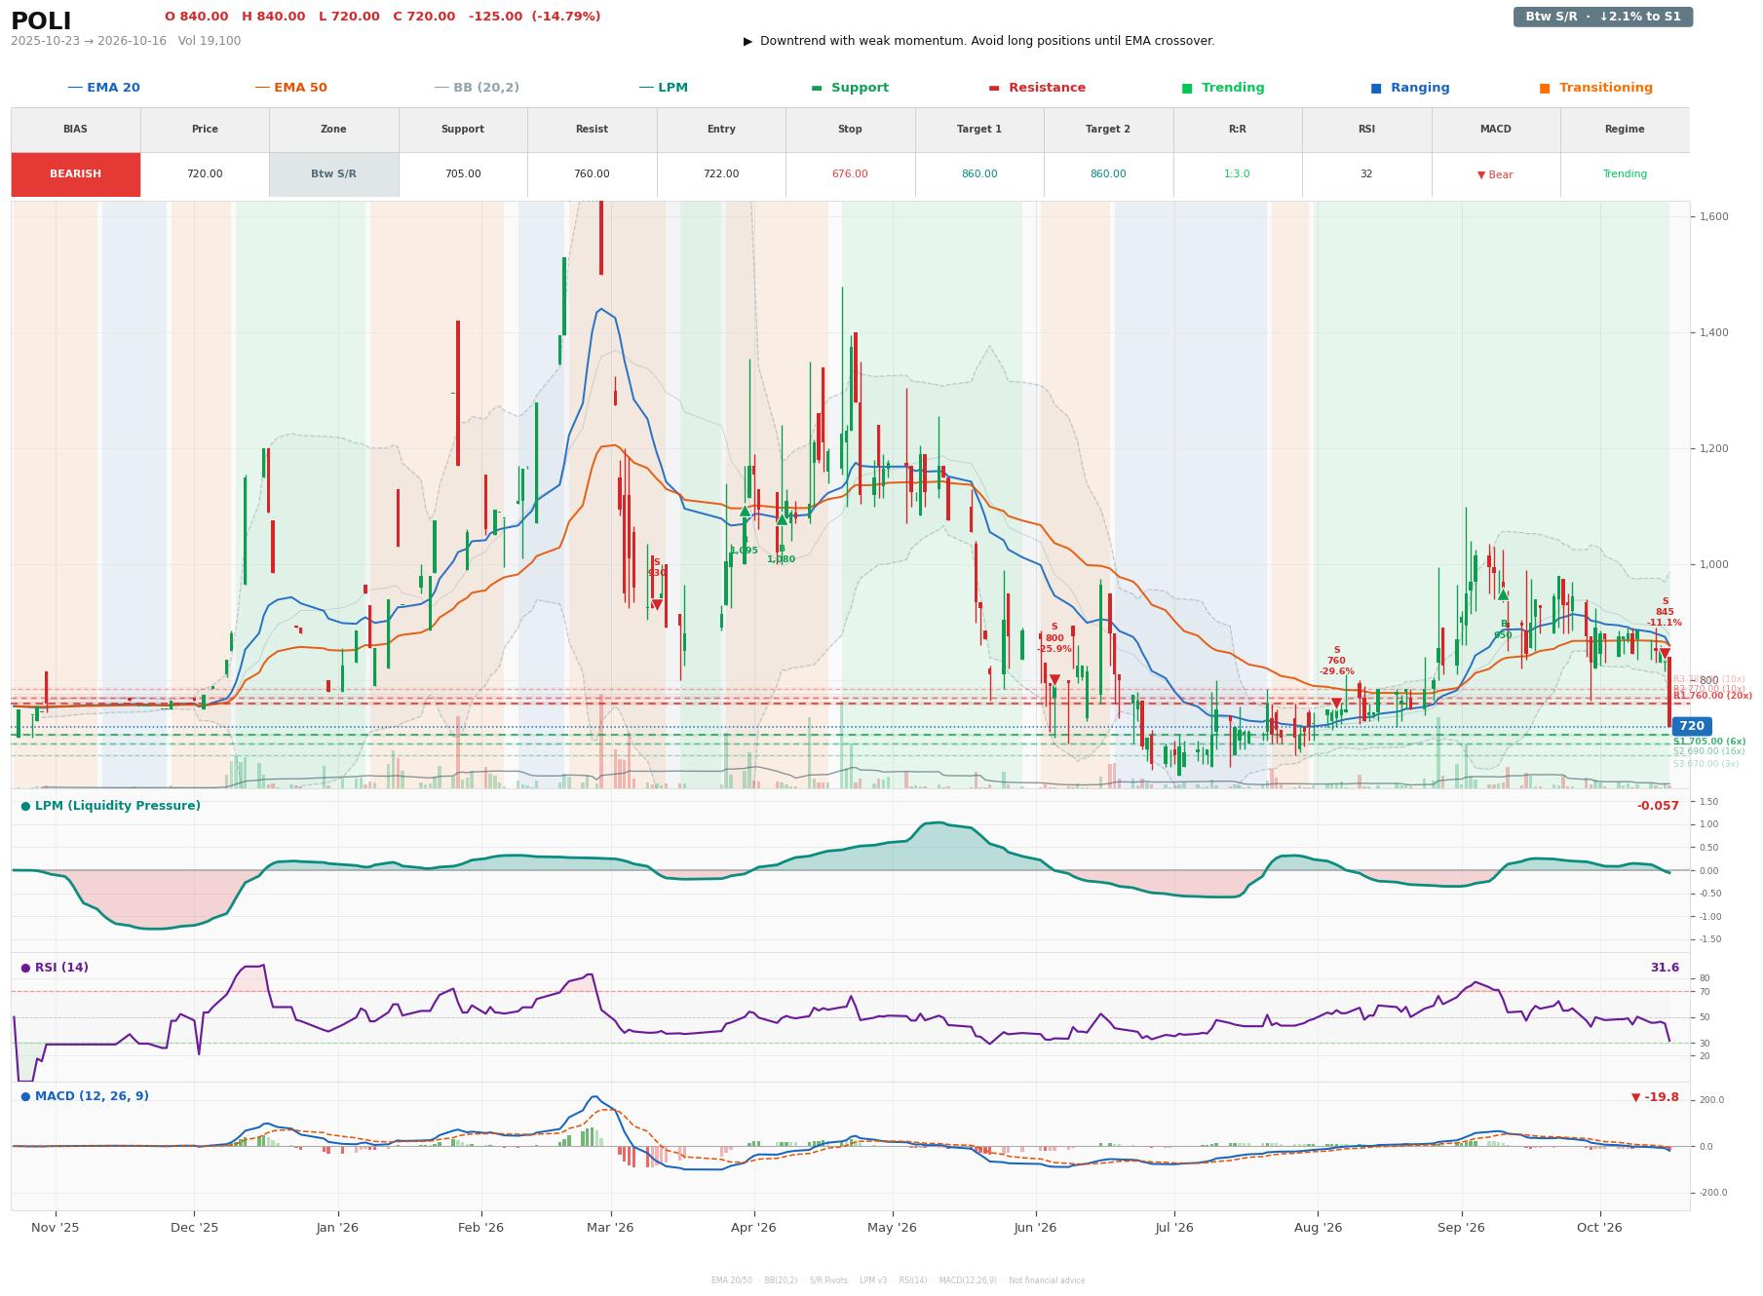Screen dimensions: 1763x1296
Task: Click the Support legend entry
Action: [x=850, y=88]
